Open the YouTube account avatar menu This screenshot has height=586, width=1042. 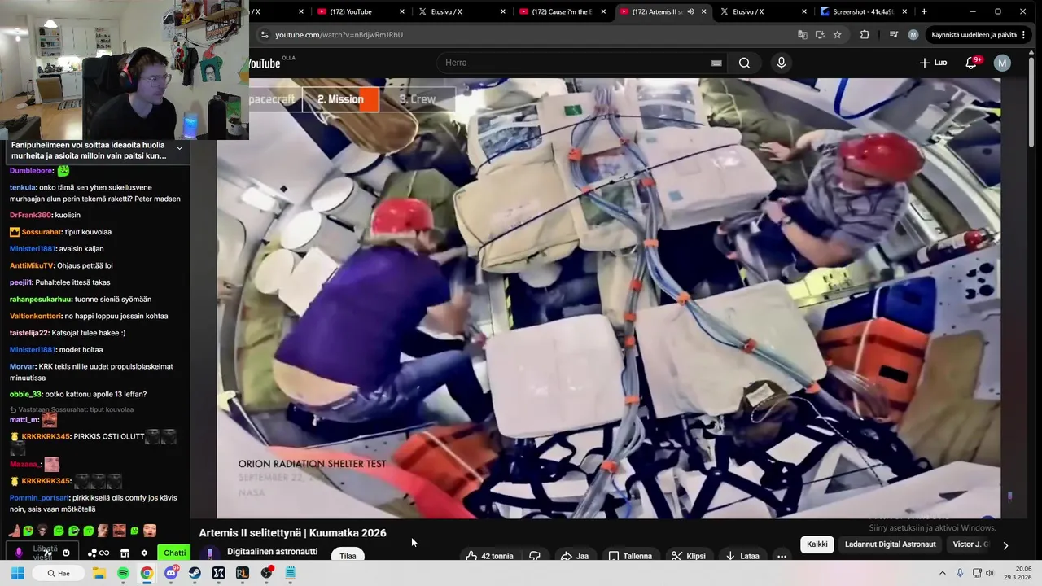click(x=1002, y=63)
